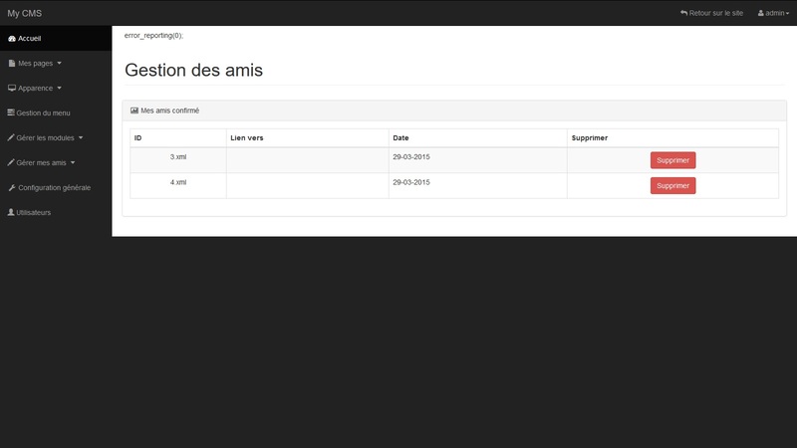
Task: Click the pencil icon beside Gérer les modules
Action: point(11,137)
